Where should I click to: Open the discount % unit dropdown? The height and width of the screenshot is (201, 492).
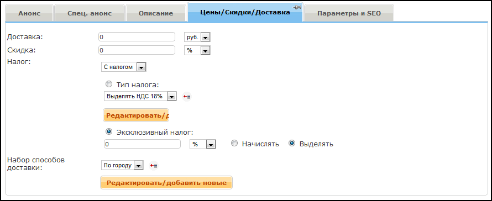pyautogui.click(x=197, y=50)
